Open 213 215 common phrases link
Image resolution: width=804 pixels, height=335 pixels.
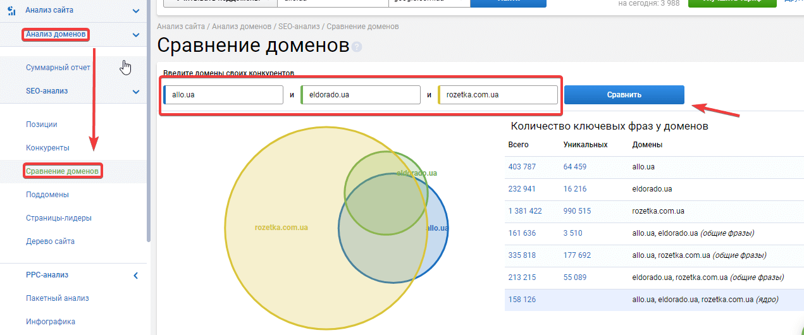point(522,277)
